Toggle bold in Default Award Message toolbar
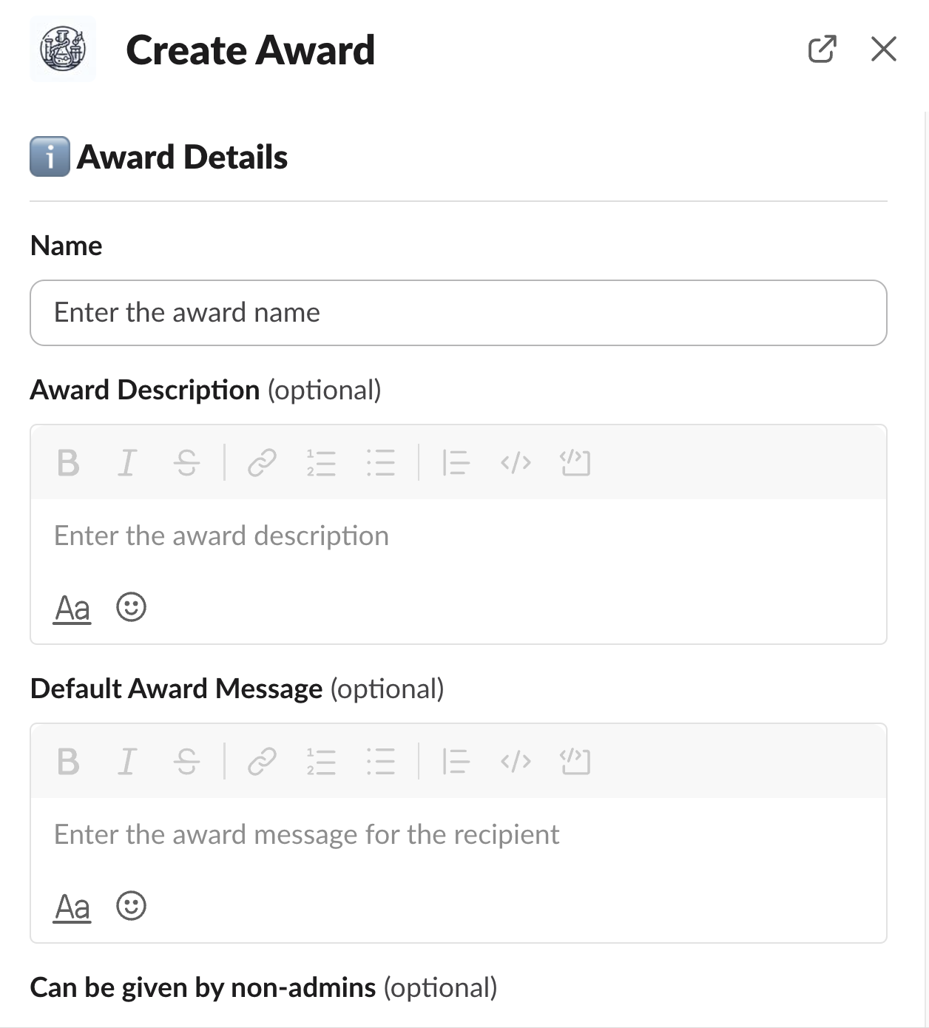 coord(68,762)
